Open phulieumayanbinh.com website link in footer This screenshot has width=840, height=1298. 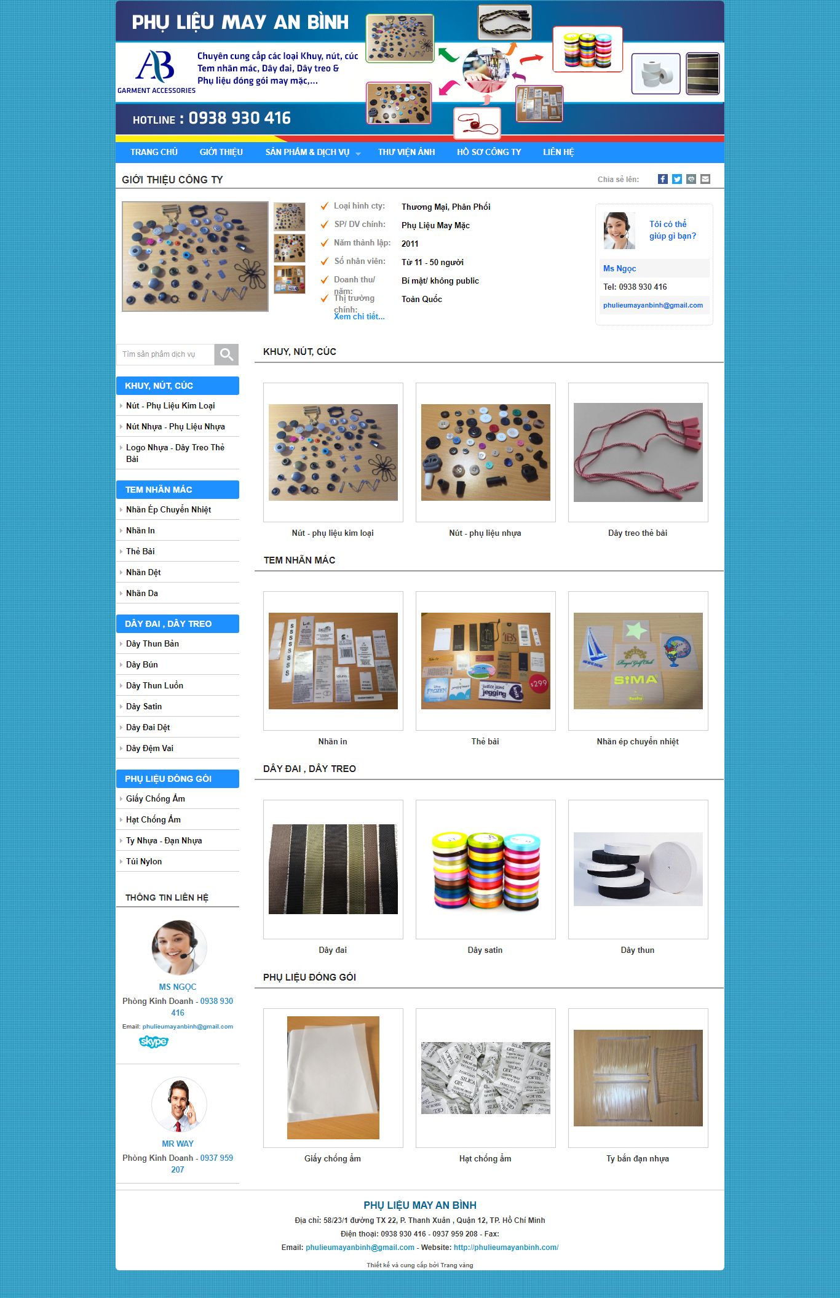point(506,1248)
